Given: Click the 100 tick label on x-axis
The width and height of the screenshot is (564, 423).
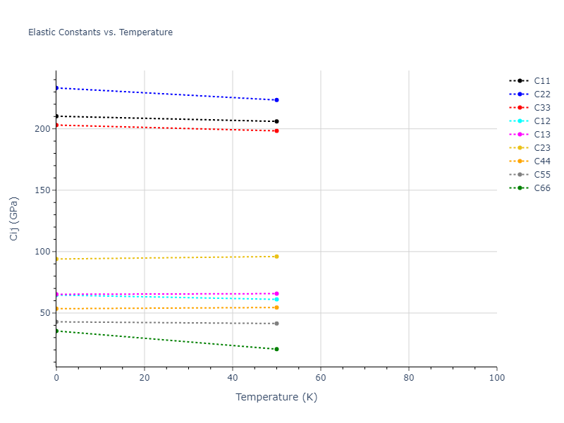Looking at the screenshot, I should (496, 379).
